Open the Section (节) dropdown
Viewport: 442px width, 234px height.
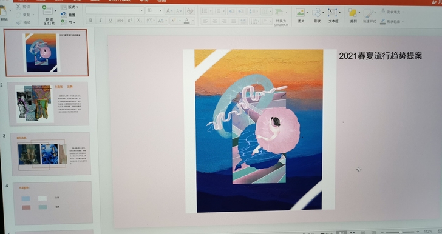(x=68, y=22)
